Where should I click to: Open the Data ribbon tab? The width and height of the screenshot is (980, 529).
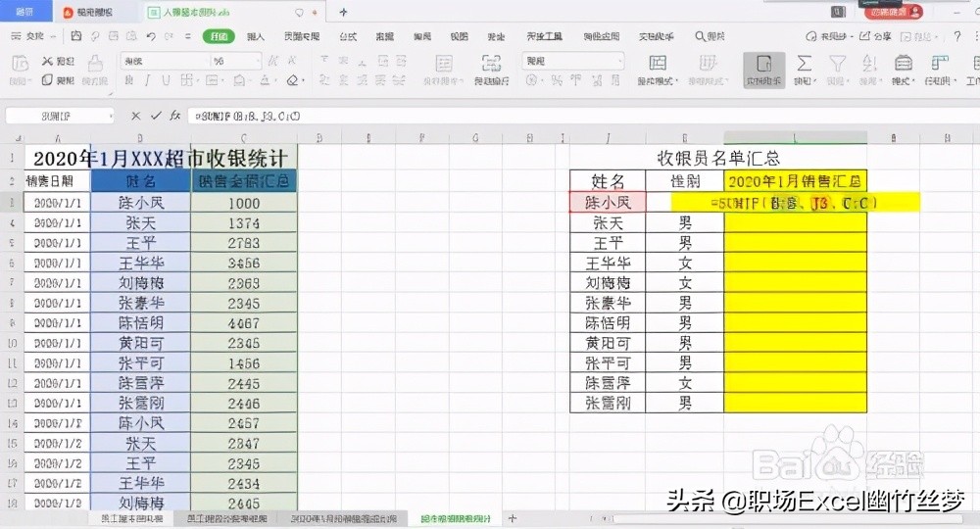pos(385,37)
